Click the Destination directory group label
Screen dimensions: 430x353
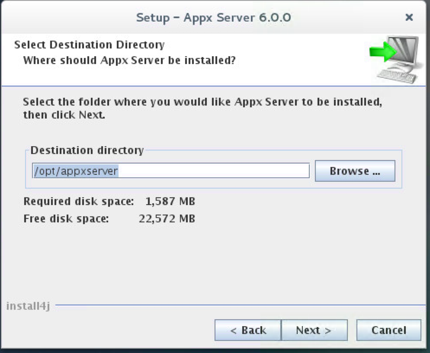(x=87, y=150)
